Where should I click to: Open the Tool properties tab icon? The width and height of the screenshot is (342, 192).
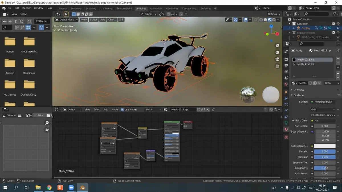point(286,51)
